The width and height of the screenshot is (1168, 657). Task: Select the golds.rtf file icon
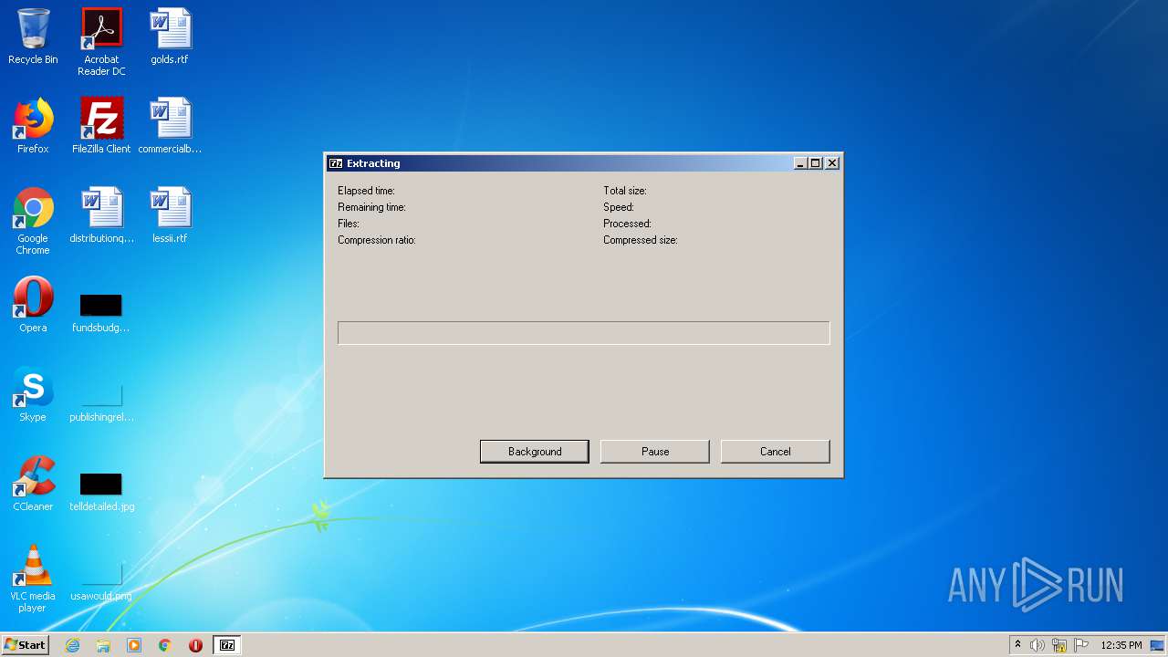170,36
